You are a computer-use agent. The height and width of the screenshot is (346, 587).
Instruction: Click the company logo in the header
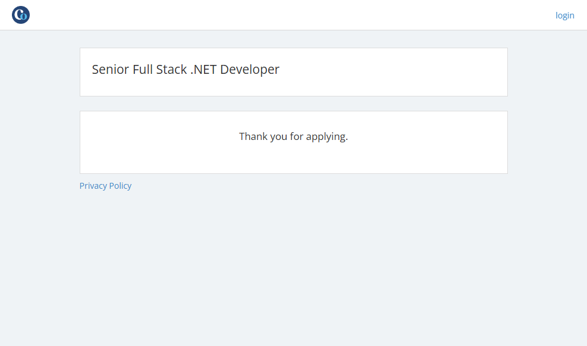(21, 15)
